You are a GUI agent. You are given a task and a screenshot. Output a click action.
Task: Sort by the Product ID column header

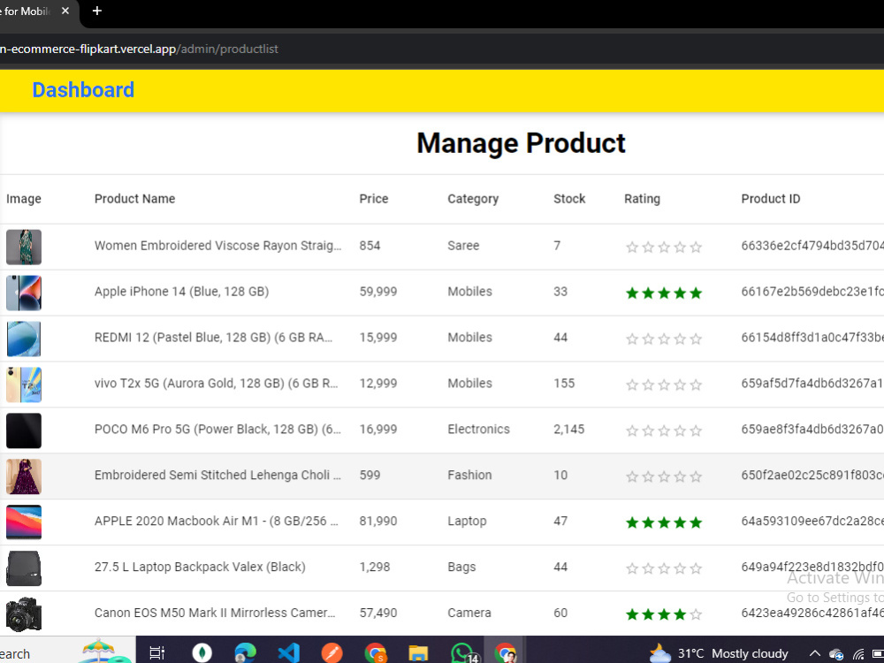click(771, 198)
